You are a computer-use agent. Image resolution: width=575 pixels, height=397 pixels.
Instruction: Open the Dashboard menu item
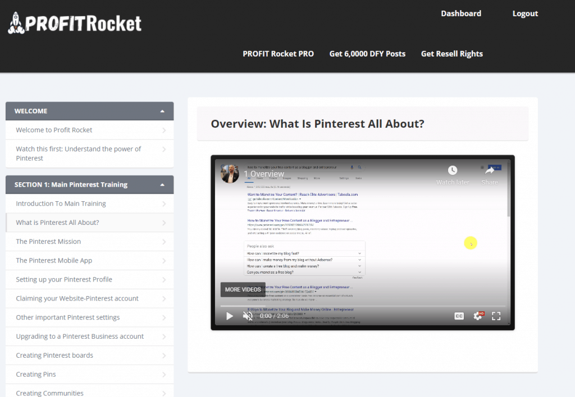pos(460,13)
